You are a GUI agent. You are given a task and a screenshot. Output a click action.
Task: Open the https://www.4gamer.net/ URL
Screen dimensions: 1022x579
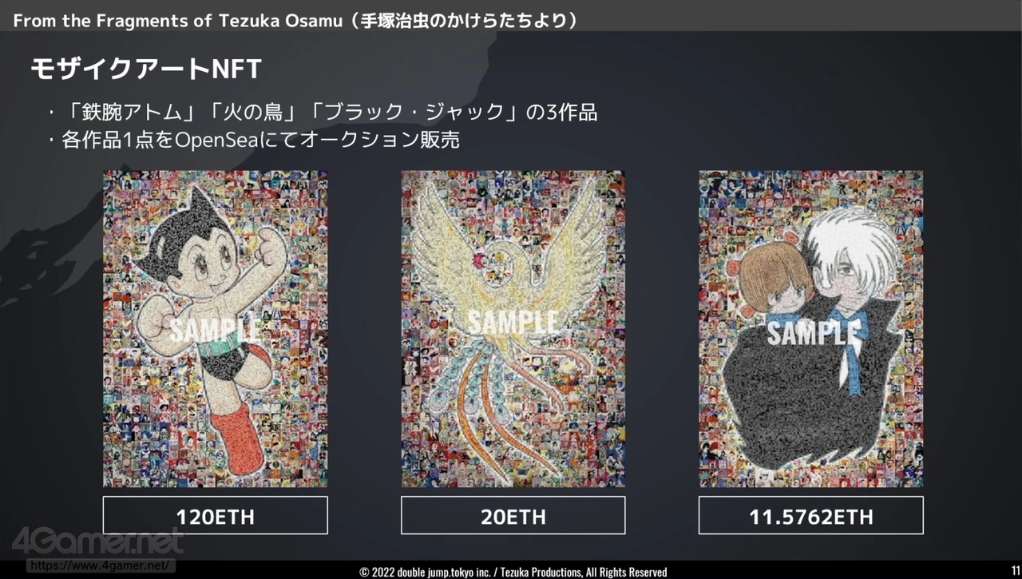coord(100,565)
